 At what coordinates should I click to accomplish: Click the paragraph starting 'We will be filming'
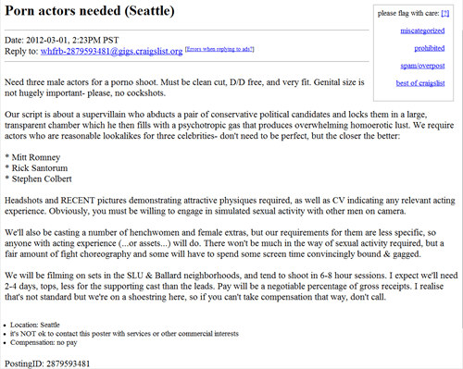coord(231,286)
